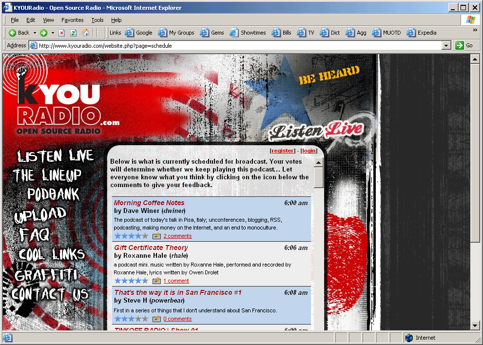Open the Tools menu
The height and width of the screenshot is (345, 483).
(97, 20)
